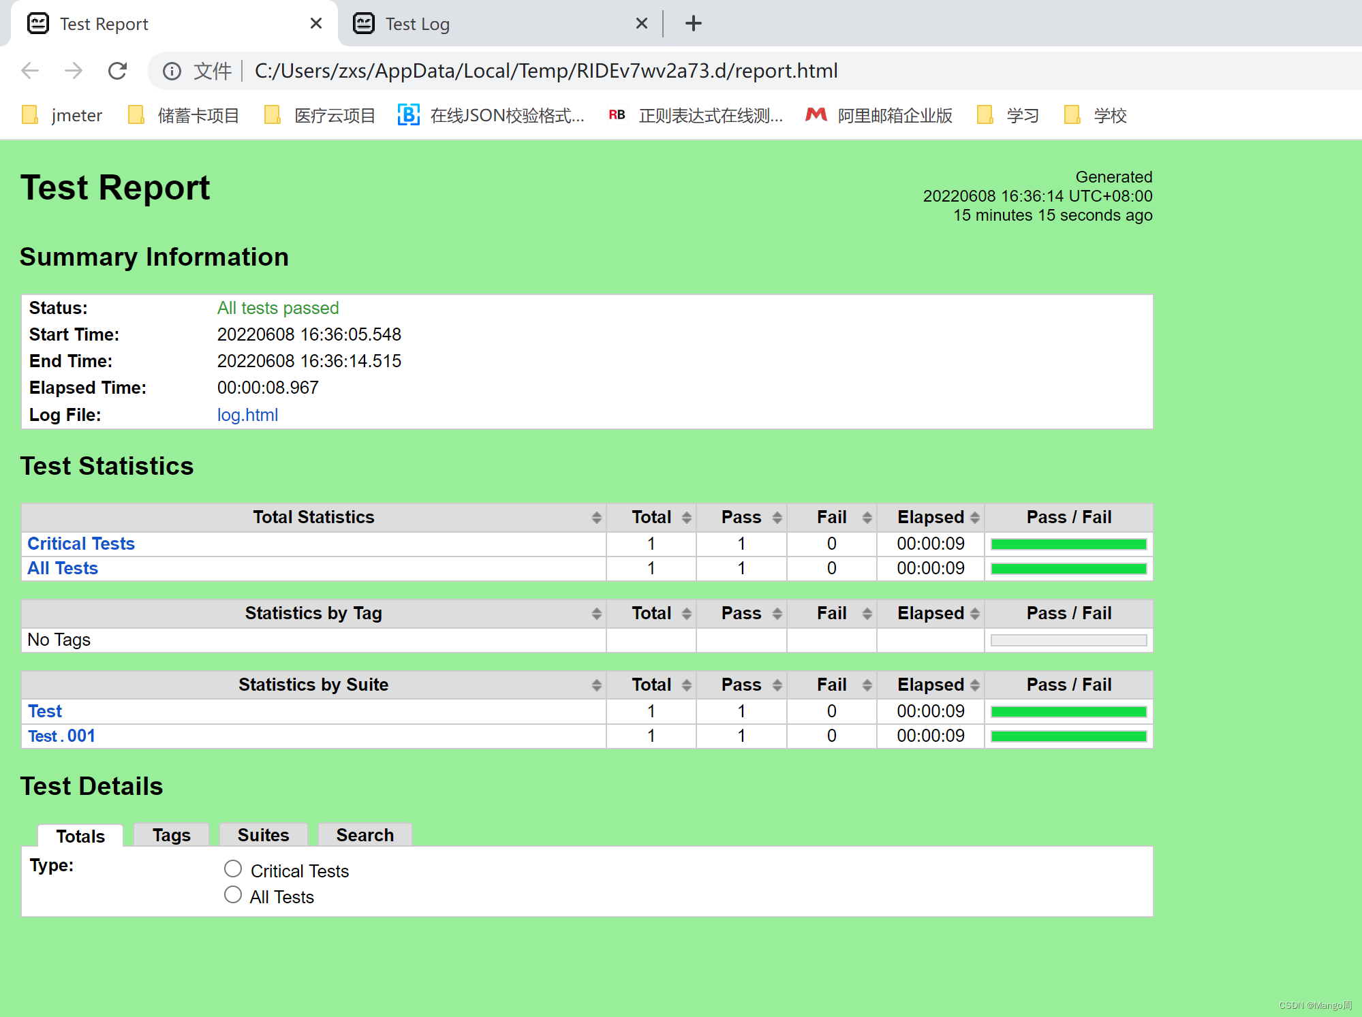This screenshot has width=1362, height=1017.
Task: Sort Total Statistics name column arrows
Action: (x=596, y=518)
